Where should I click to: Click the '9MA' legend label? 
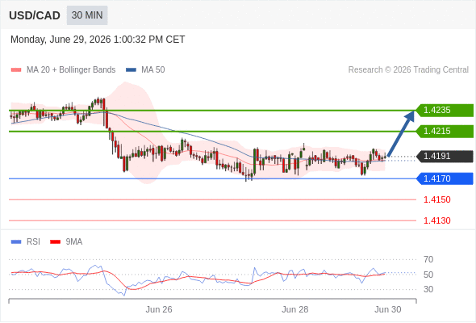pos(74,242)
